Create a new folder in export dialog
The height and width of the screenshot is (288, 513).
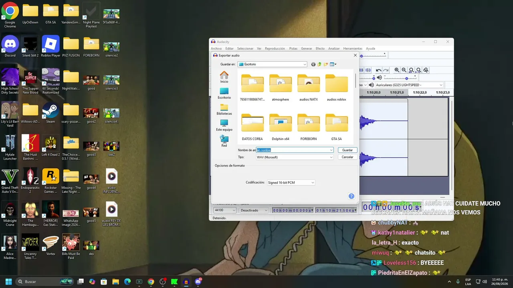pos(326,64)
